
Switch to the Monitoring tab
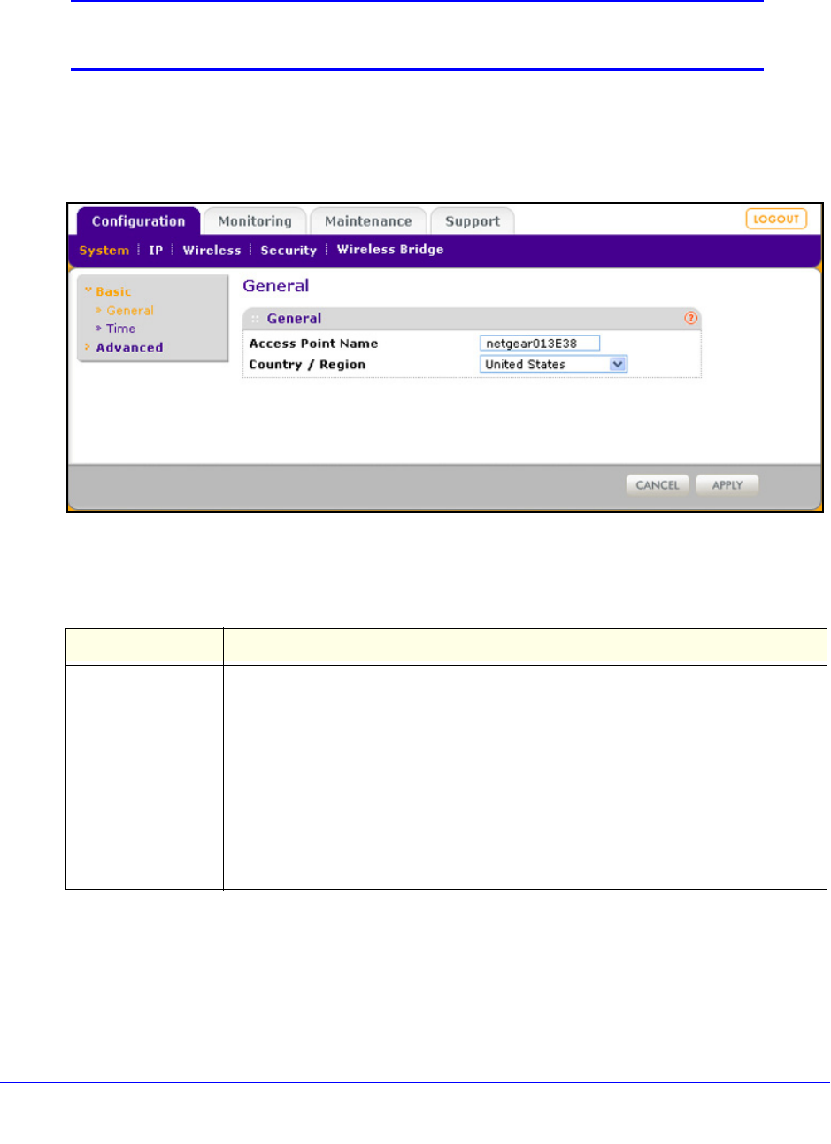click(255, 221)
